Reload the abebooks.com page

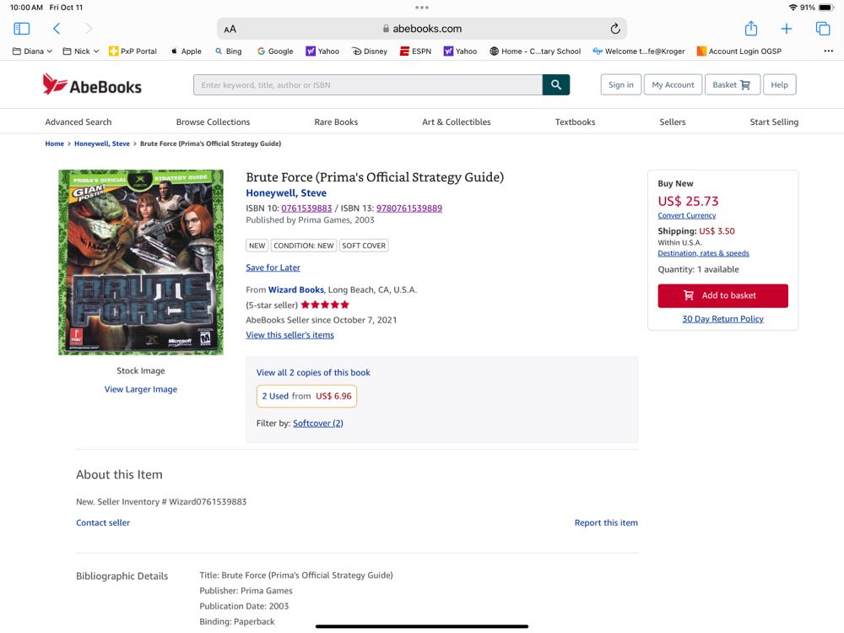pyautogui.click(x=615, y=29)
